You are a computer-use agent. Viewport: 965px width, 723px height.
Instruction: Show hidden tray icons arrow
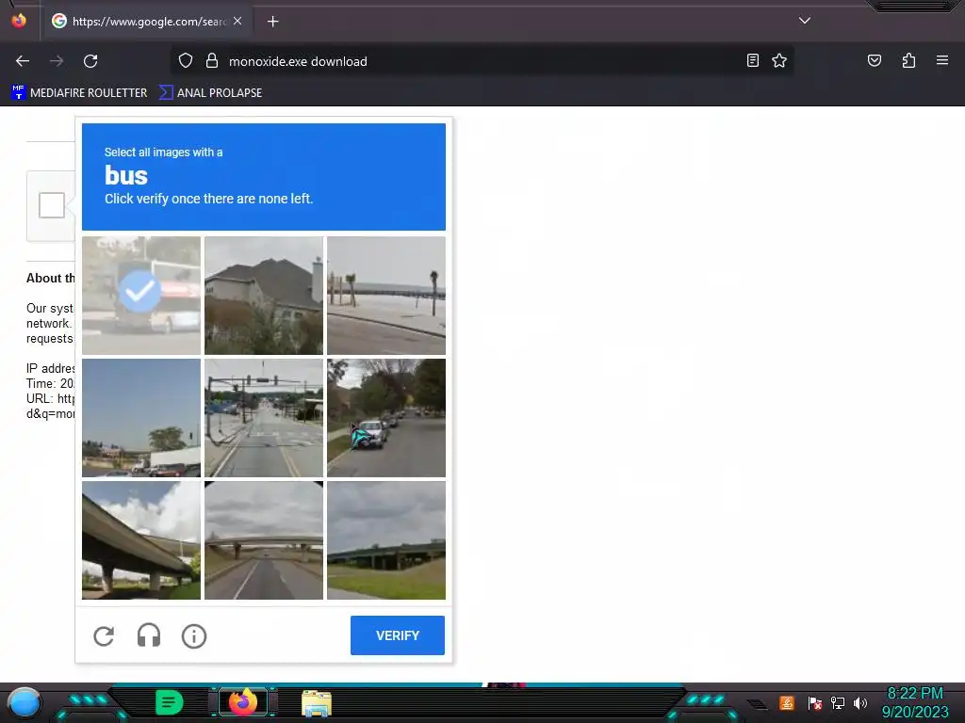click(x=758, y=704)
